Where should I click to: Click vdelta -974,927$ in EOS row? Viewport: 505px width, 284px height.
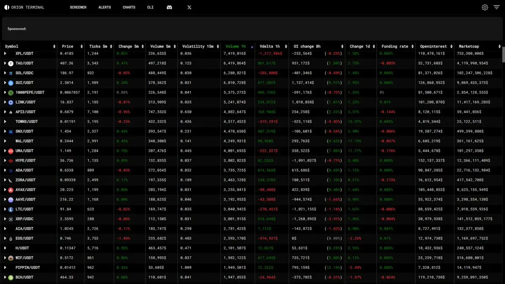pos(268,238)
